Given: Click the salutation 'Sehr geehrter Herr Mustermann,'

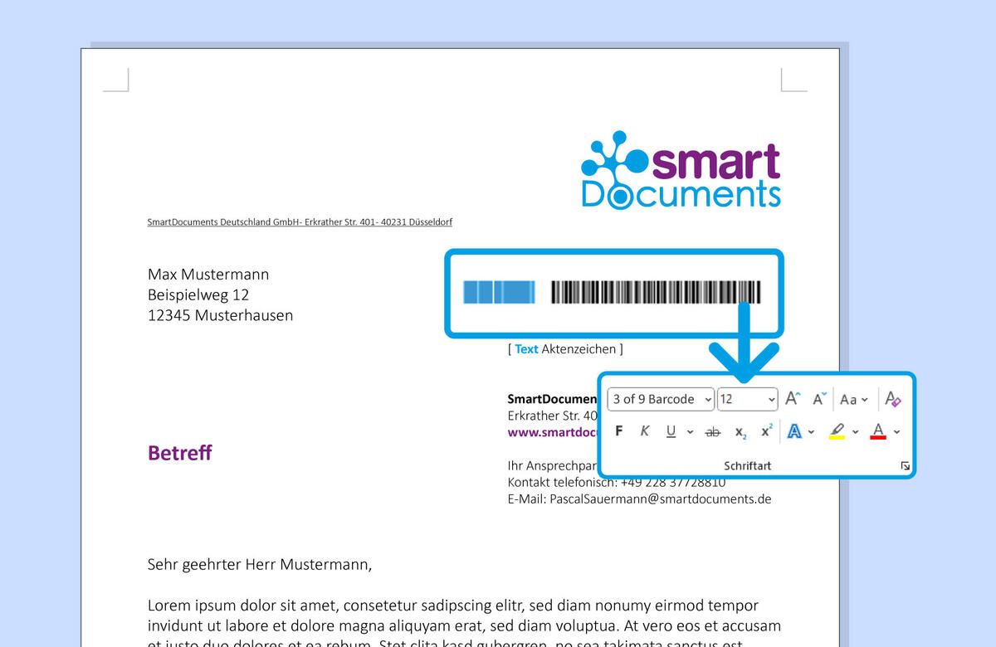Looking at the screenshot, I should click(260, 565).
